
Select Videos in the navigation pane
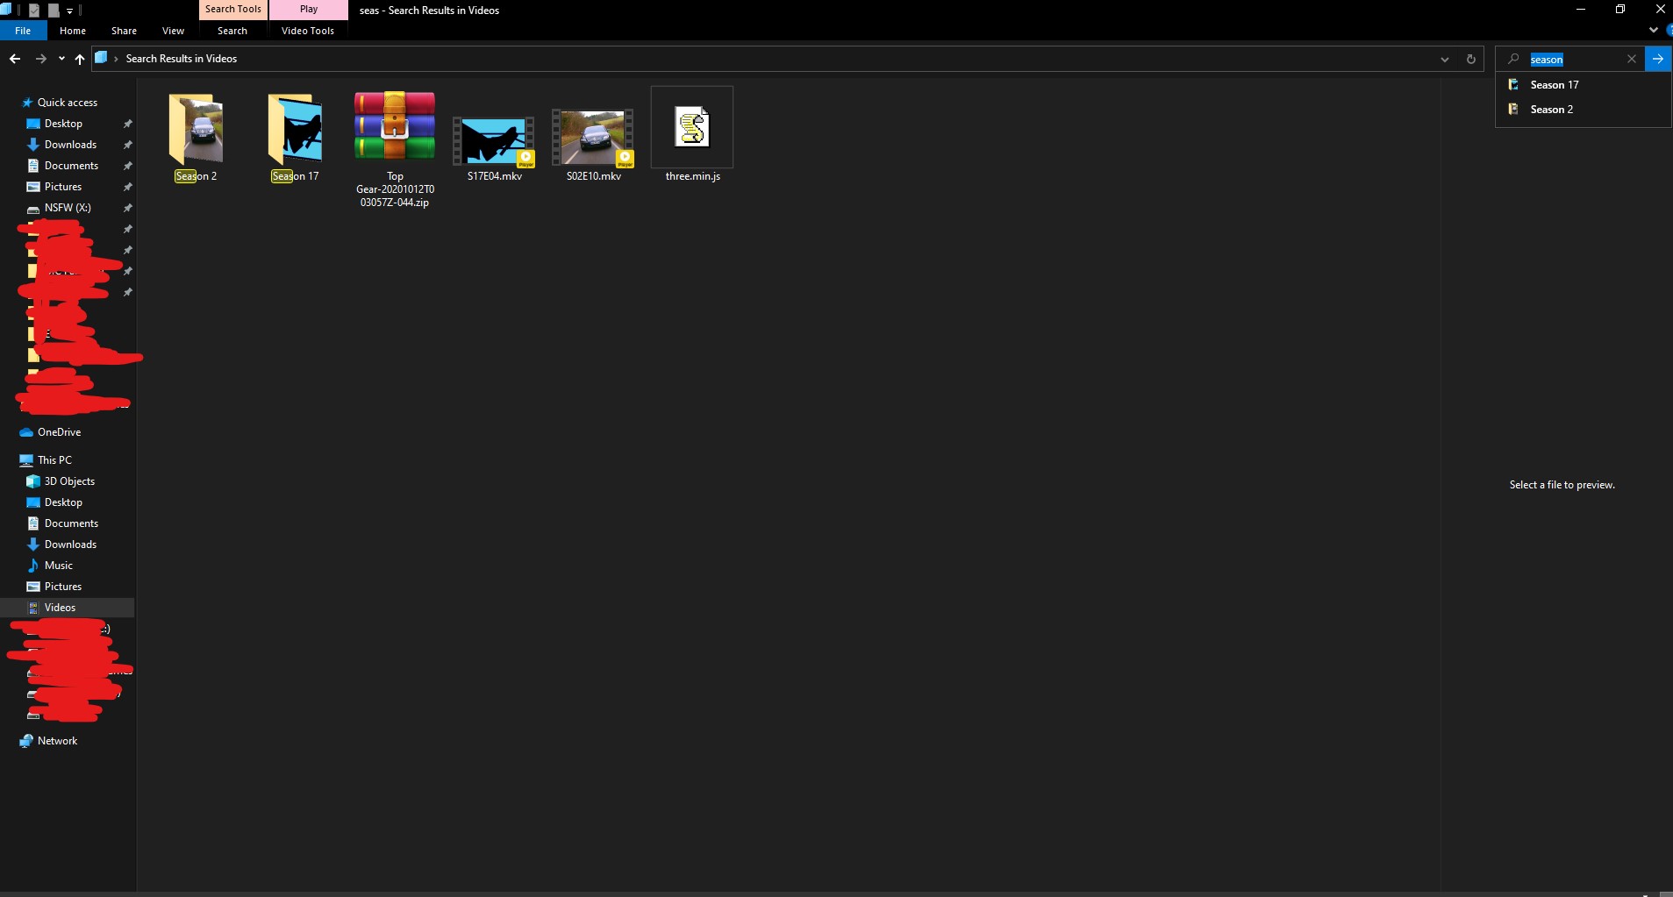coord(68,608)
